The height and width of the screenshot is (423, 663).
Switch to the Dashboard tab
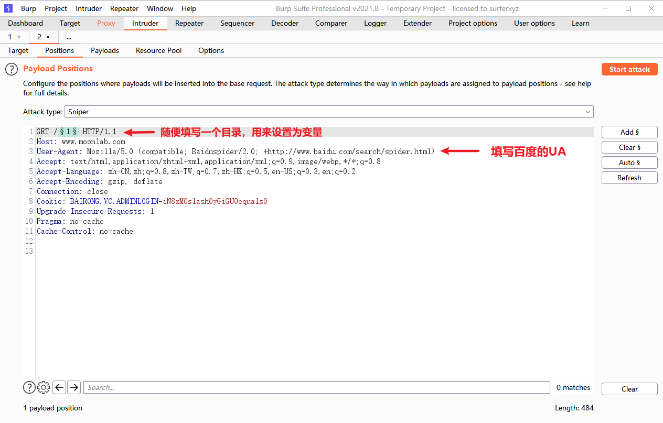pyautogui.click(x=26, y=23)
